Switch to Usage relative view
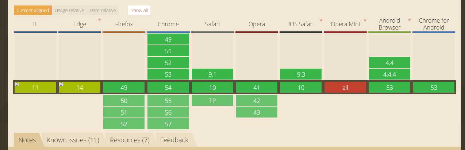 [69, 10]
